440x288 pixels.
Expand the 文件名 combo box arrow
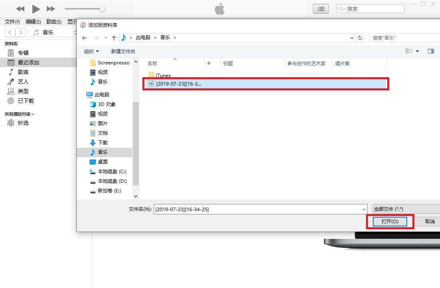click(x=364, y=209)
